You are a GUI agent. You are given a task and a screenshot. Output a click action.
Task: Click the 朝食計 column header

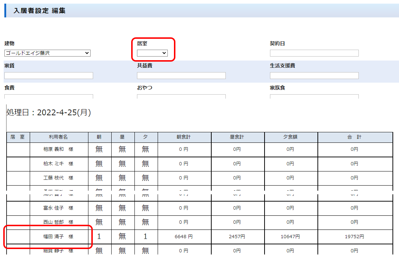(184, 137)
